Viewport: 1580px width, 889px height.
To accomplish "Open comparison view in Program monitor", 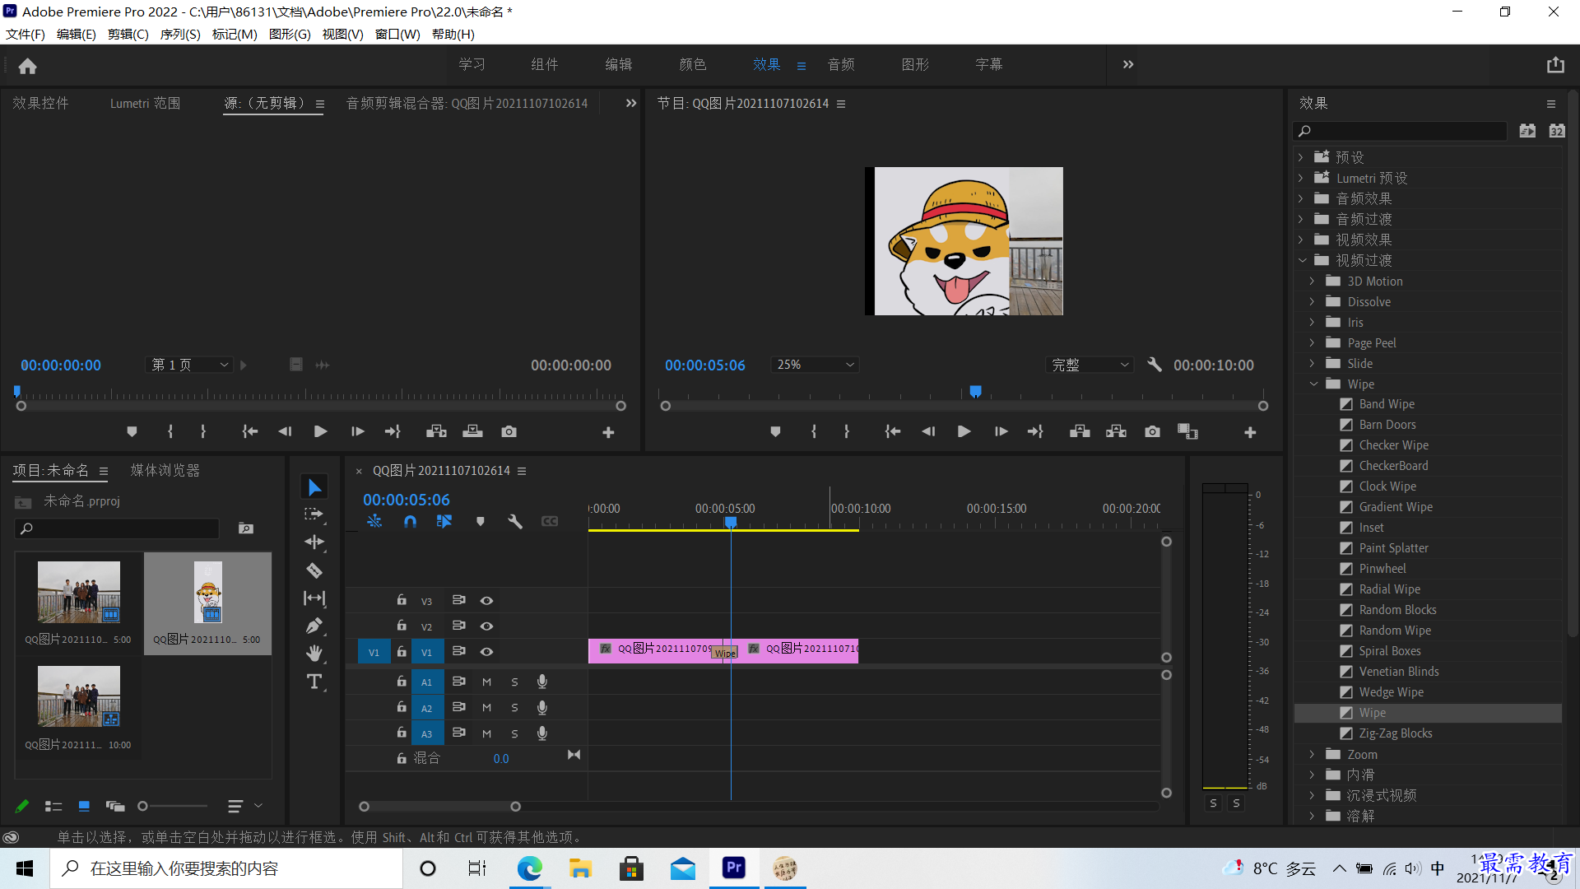I will coord(1187,431).
